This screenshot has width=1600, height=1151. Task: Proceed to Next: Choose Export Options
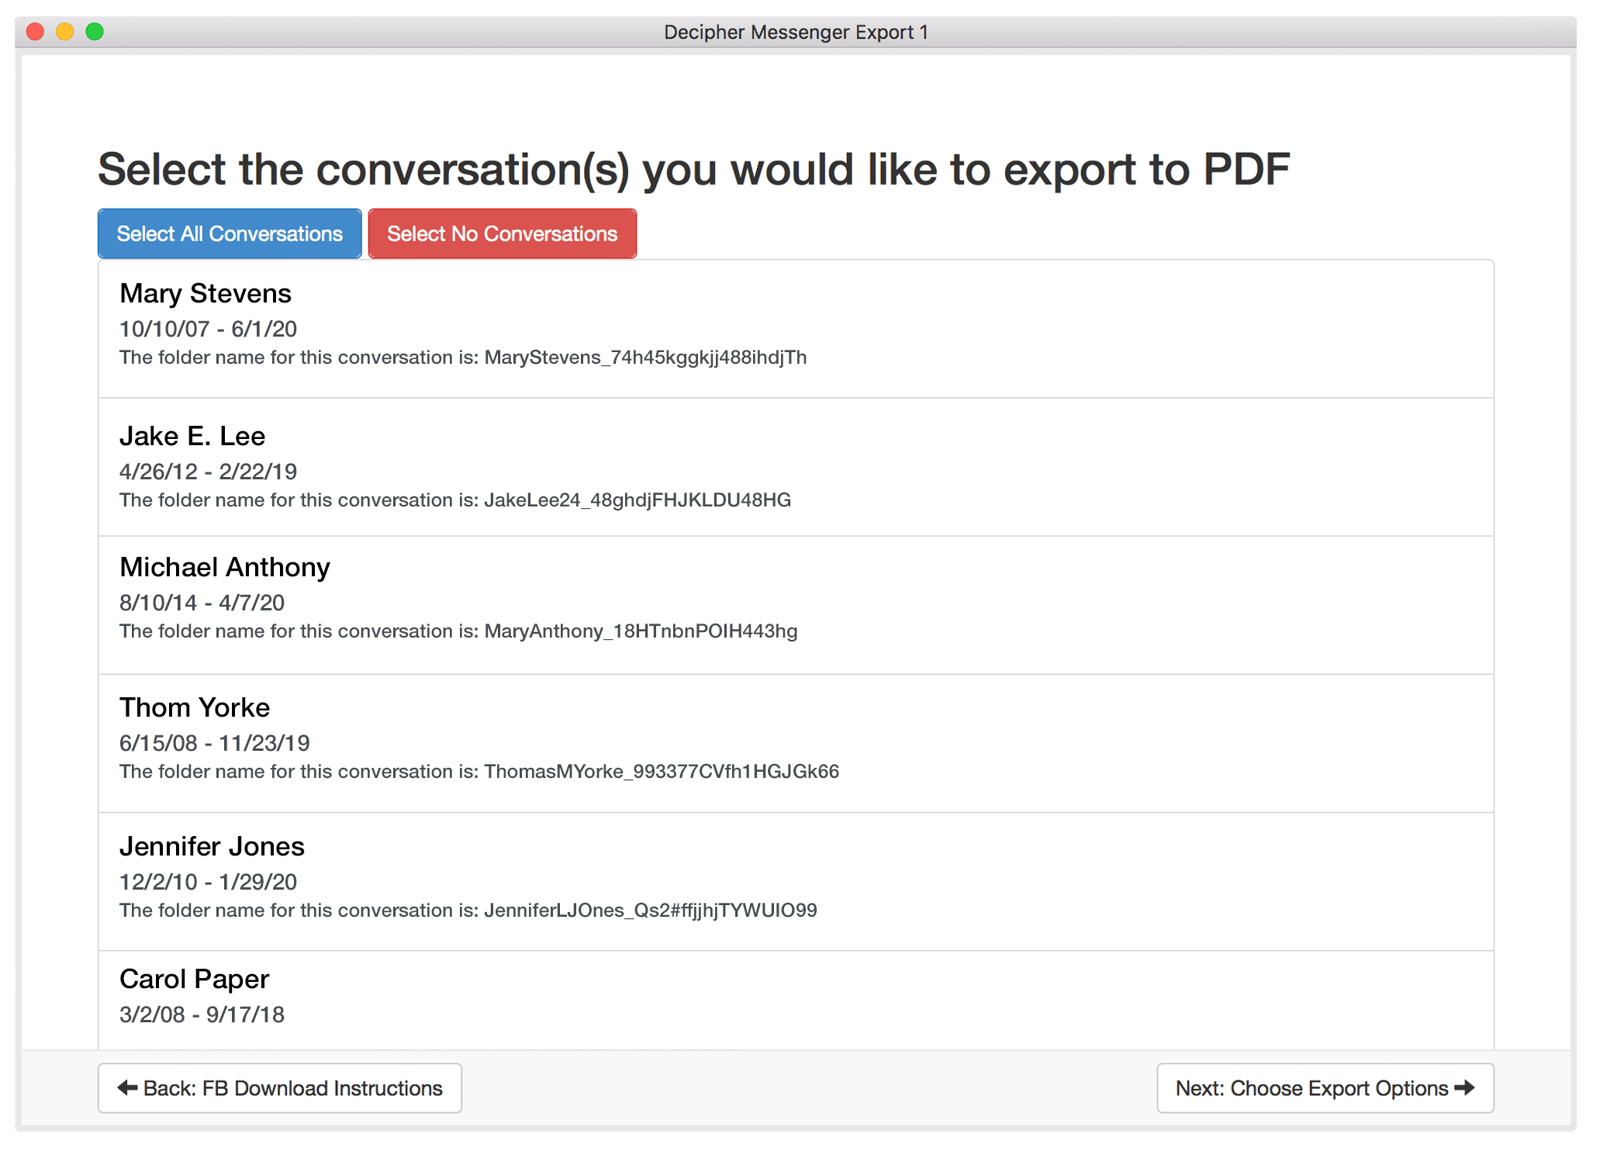tap(1325, 1088)
